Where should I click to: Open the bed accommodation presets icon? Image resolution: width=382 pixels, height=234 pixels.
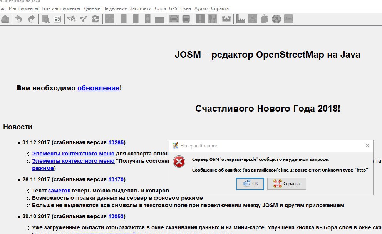[288, 19]
